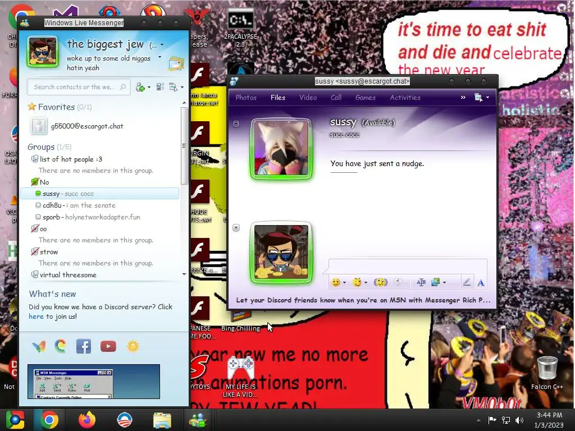This screenshot has width=575, height=431.
Task: Click the YouTube icon in Messenger
Action: point(108,346)
